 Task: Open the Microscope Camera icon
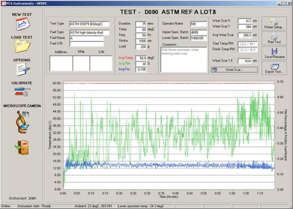(22, 122)
